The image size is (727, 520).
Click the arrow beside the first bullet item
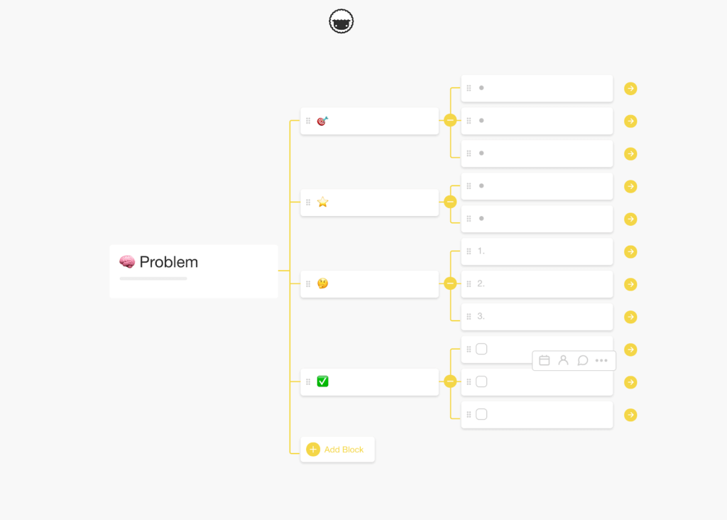click(630, 89)
